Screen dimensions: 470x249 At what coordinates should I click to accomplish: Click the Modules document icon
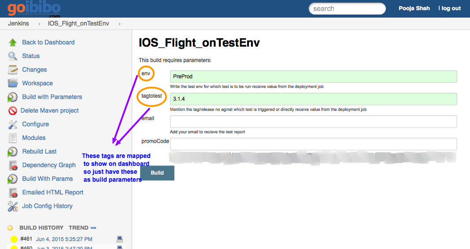coord(13,138)
